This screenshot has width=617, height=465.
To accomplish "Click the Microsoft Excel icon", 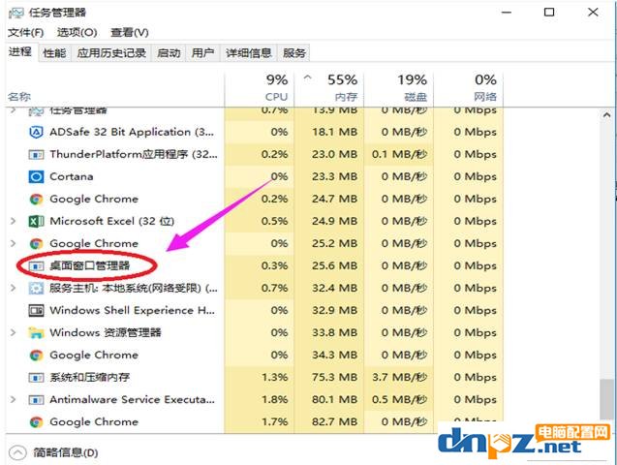I will 36,222.
